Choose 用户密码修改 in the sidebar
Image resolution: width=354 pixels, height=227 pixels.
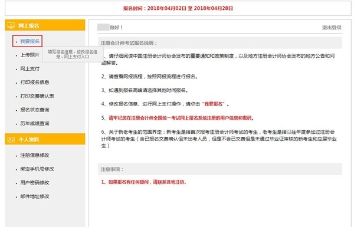35,183
